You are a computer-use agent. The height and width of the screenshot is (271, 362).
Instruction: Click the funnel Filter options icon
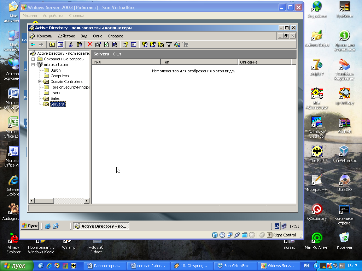click(x=169, y=44)
